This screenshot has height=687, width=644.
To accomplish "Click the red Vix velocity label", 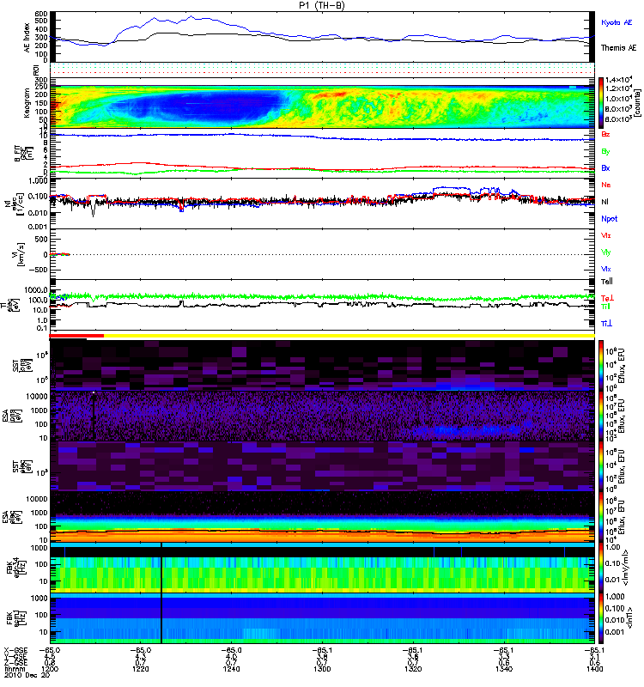I will (606, 235).
